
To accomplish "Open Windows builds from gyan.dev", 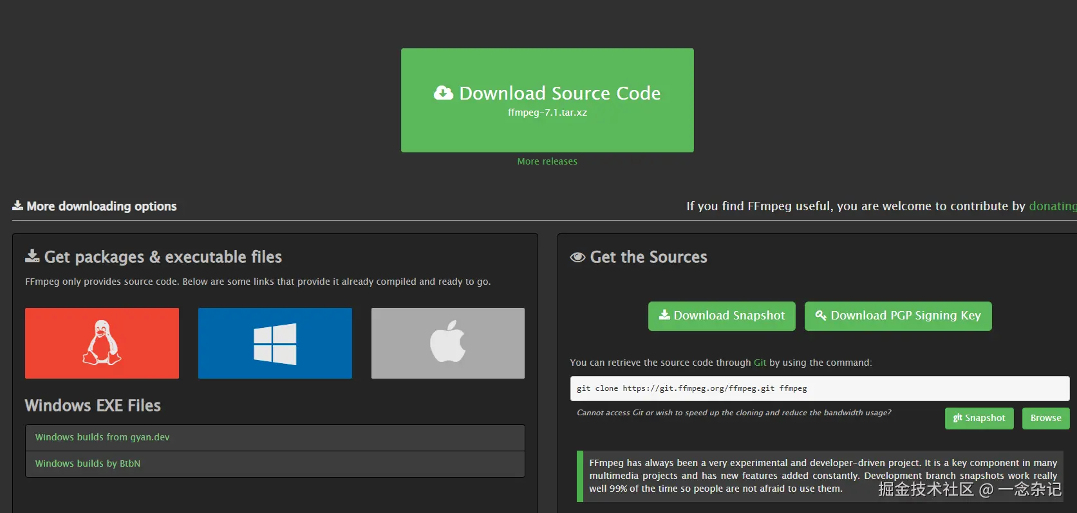I will (x=275, y=437).
